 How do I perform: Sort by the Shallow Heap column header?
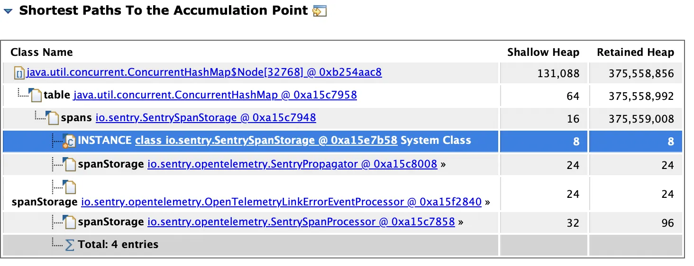click(543, 52)
